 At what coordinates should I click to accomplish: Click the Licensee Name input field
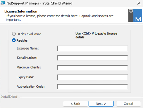point(92,48)
